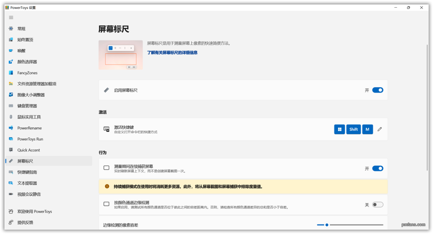Viewport: 433px width, 234px height.
Task: Click the PowerRename icon
Action: (x=11, y=128)
